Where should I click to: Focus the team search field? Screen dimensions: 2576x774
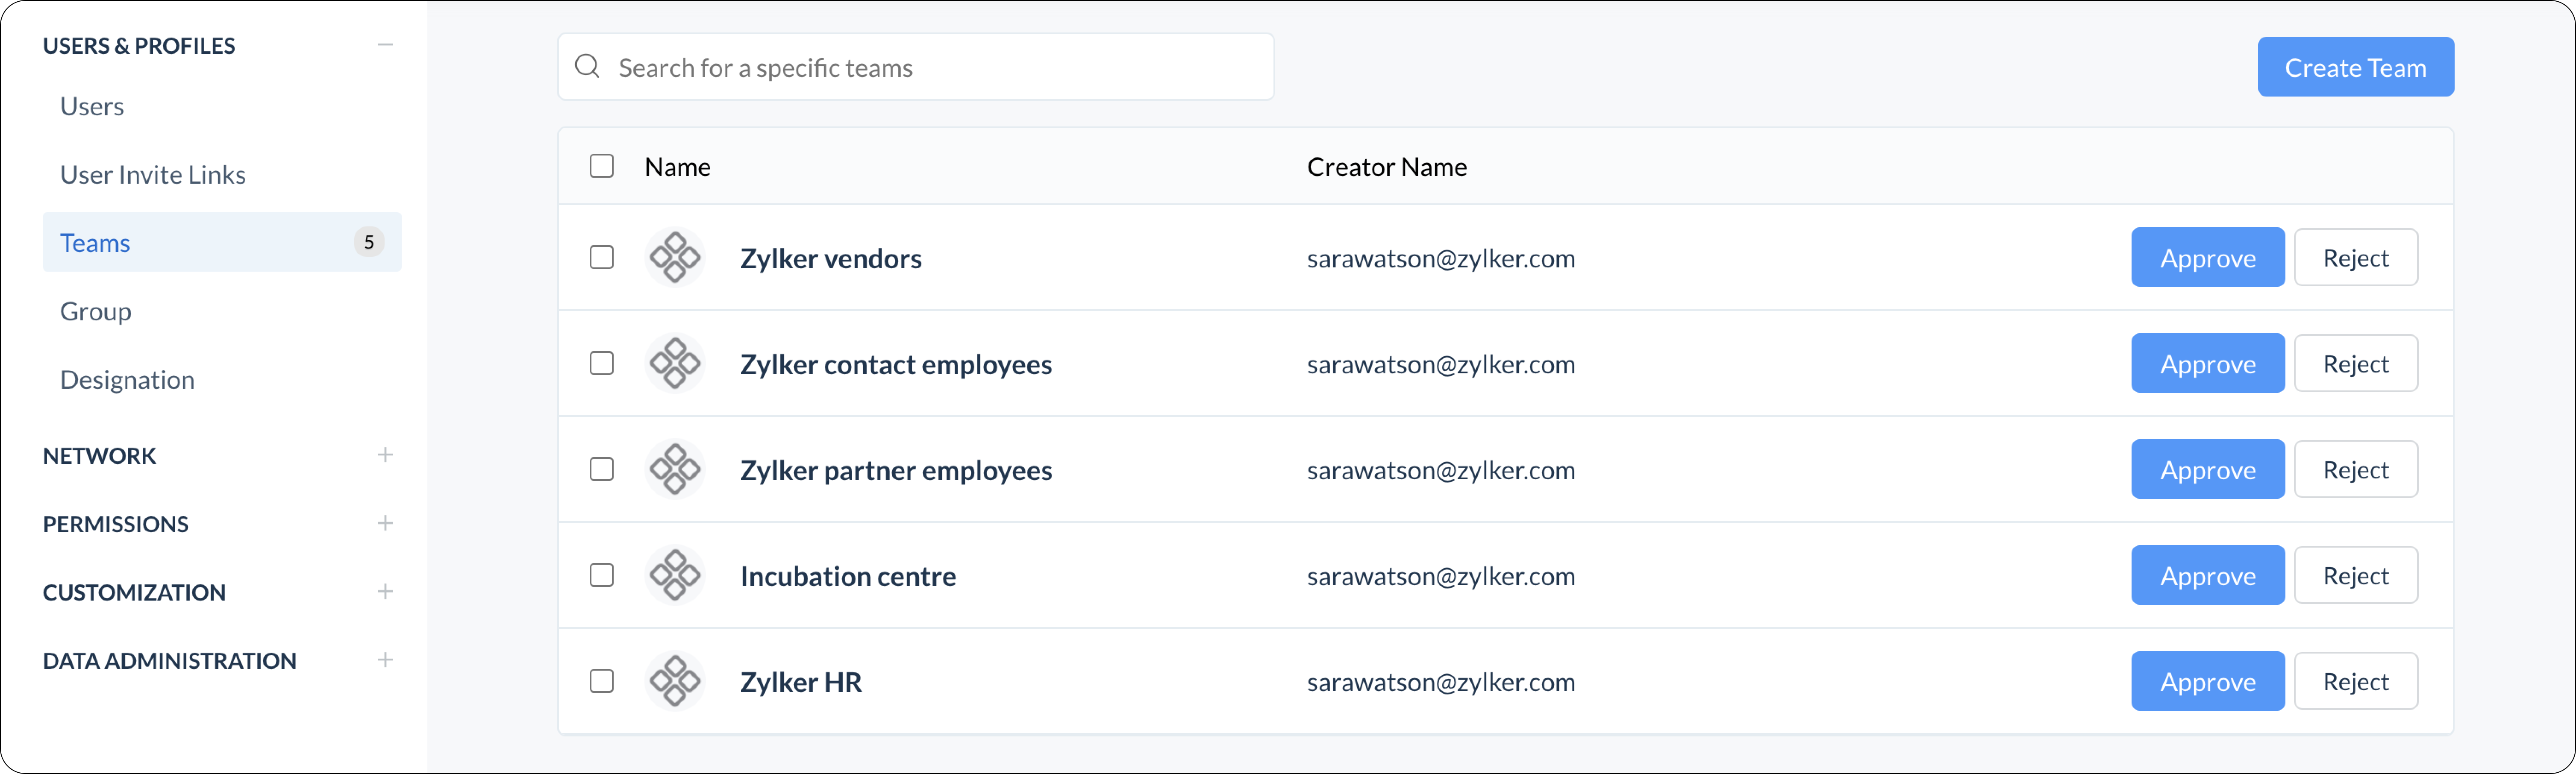coord(916,67)
